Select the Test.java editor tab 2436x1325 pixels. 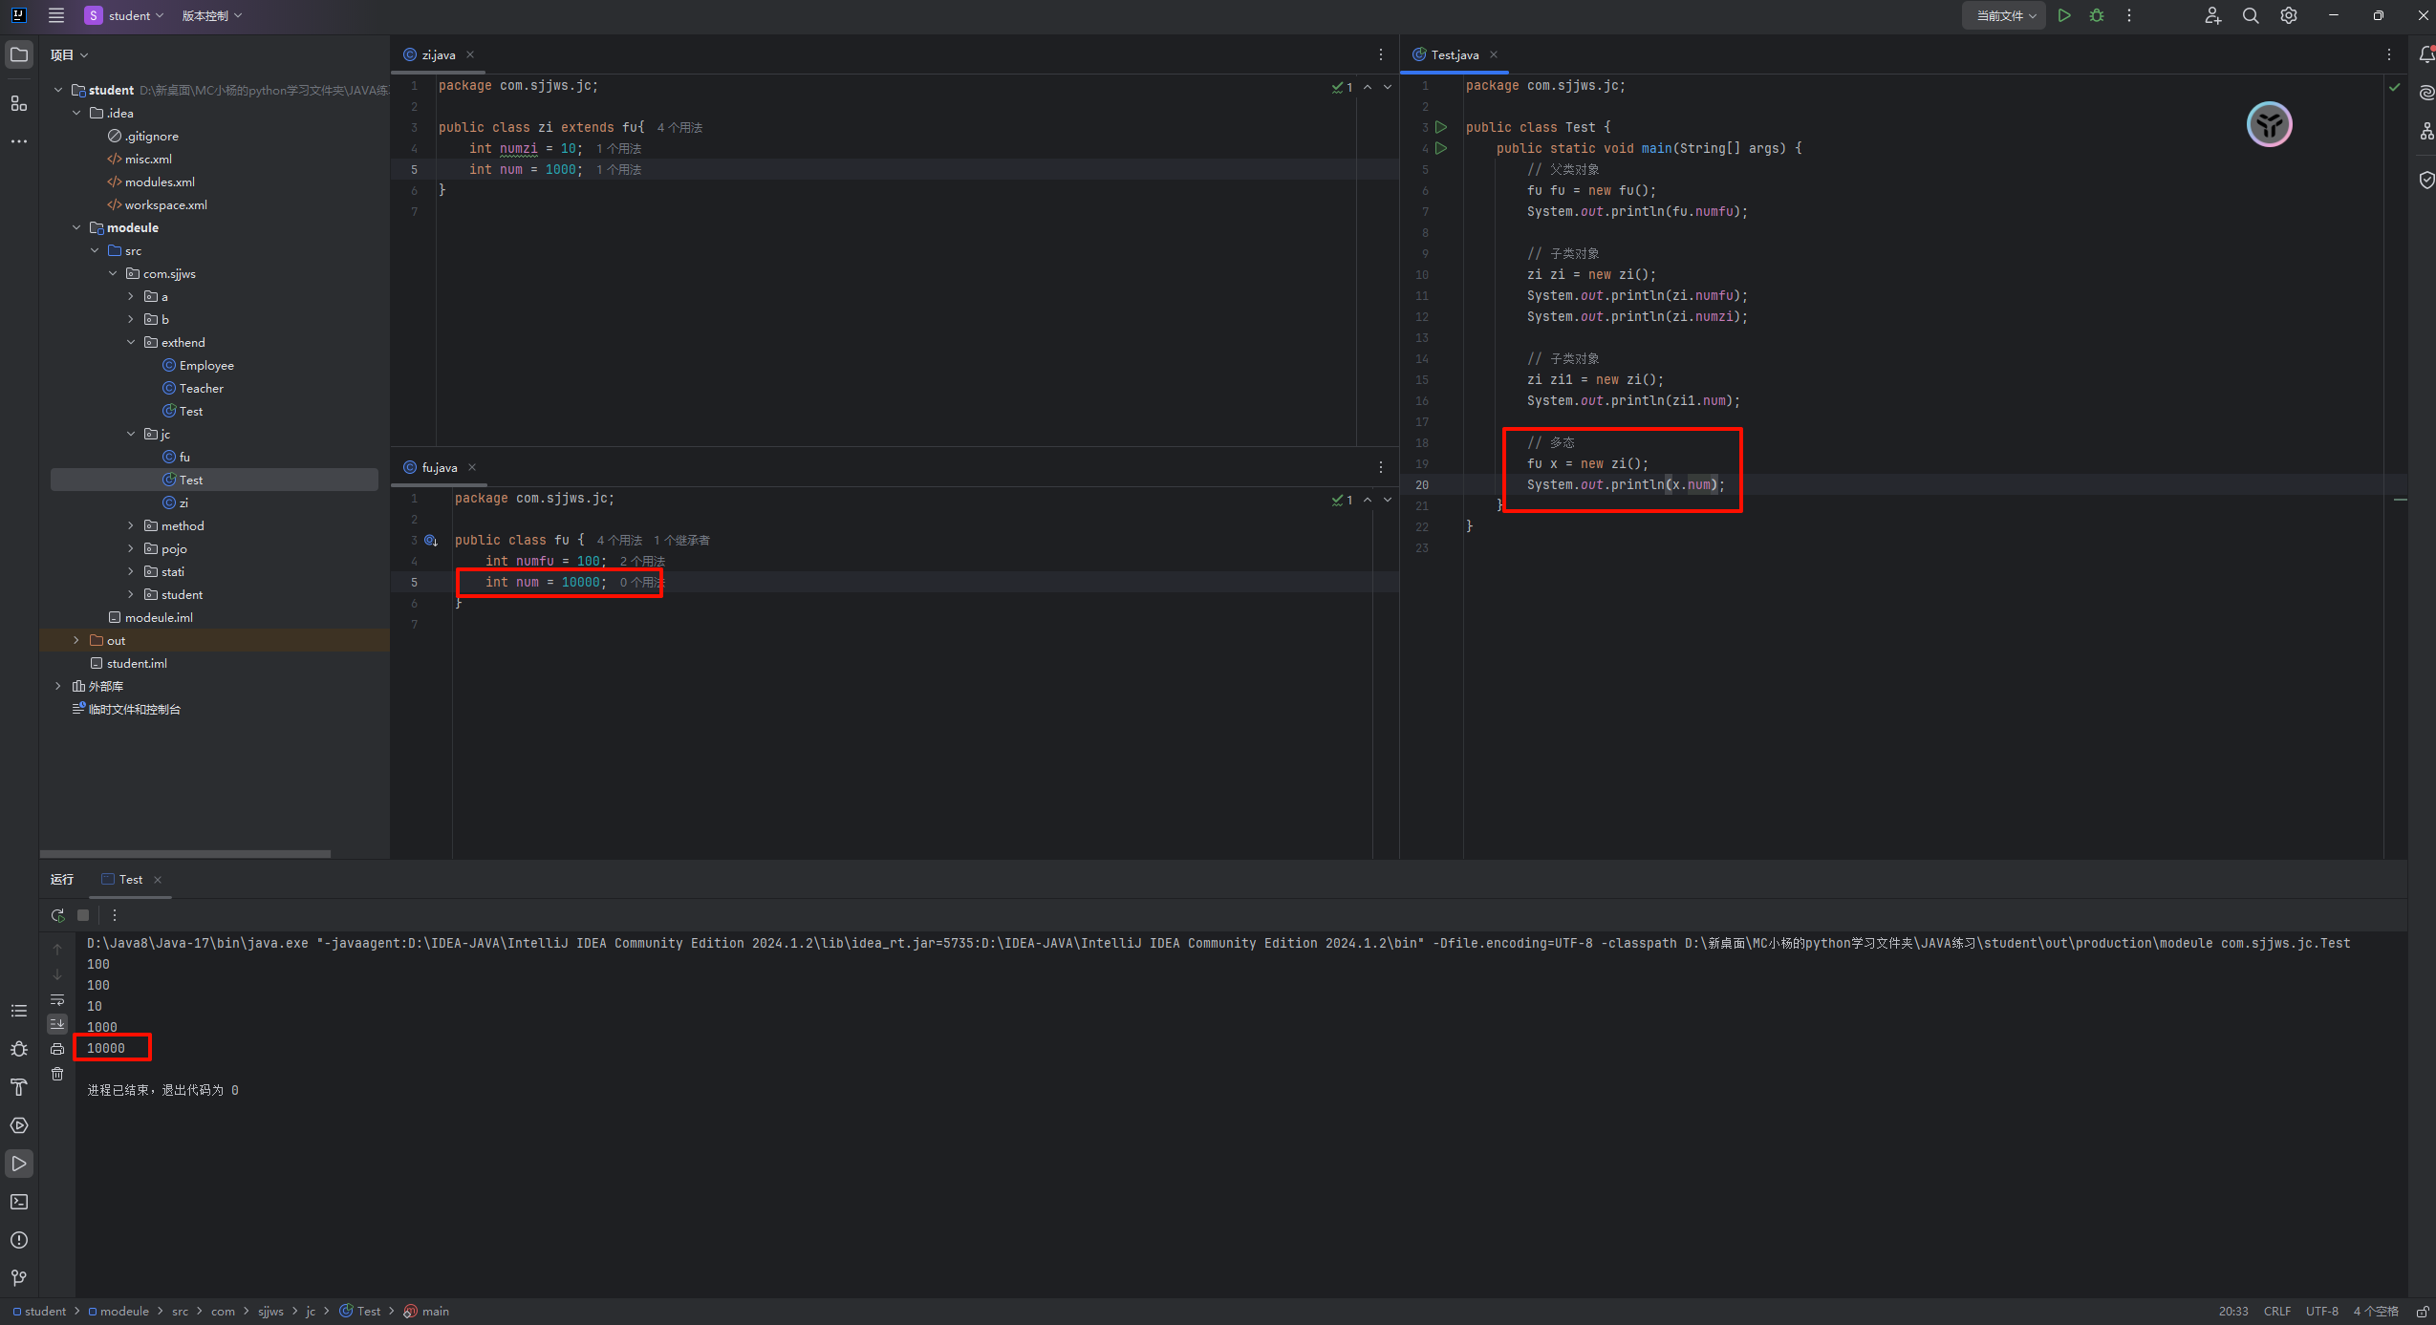(1454, 54)
